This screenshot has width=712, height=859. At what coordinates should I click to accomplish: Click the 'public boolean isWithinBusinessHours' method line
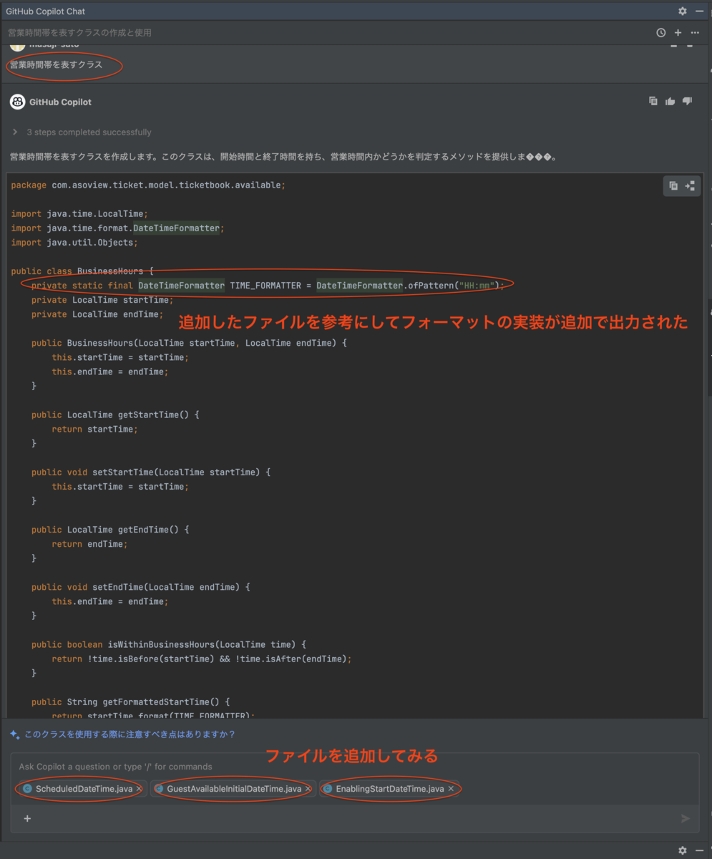click(x=170, y=644)
